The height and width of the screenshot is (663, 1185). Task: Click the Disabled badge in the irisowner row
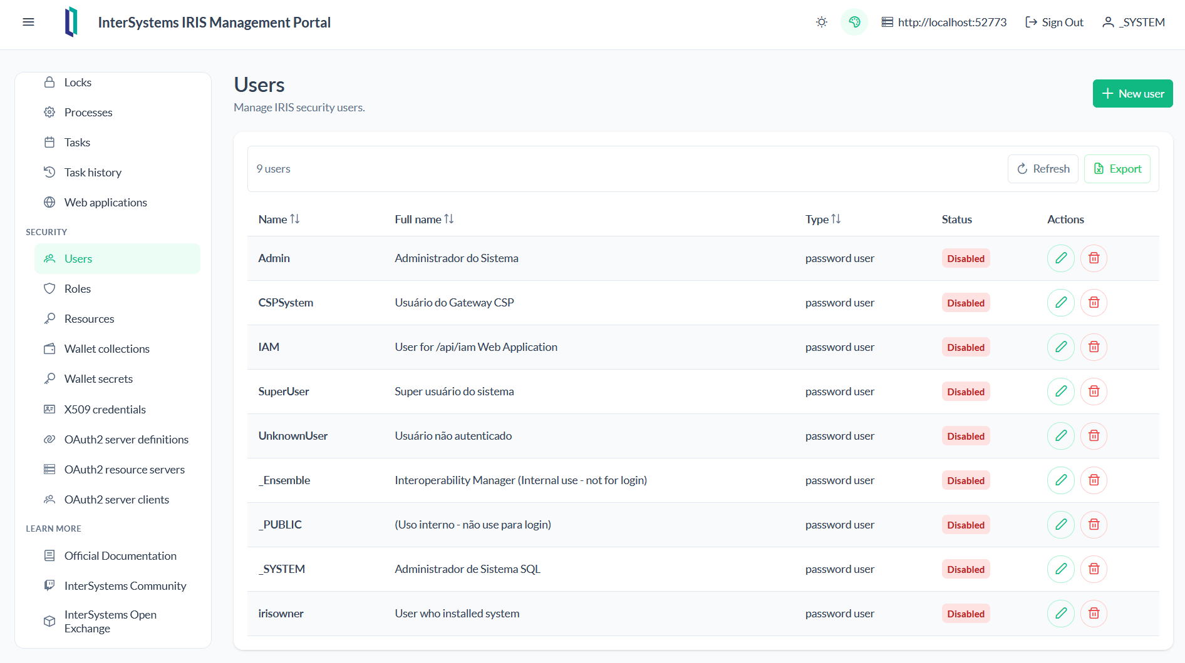point(966,614)
